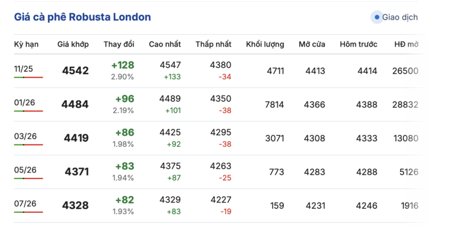Select the 11/25 contract term
The image size is (462, 233).
tap(24, 69)
